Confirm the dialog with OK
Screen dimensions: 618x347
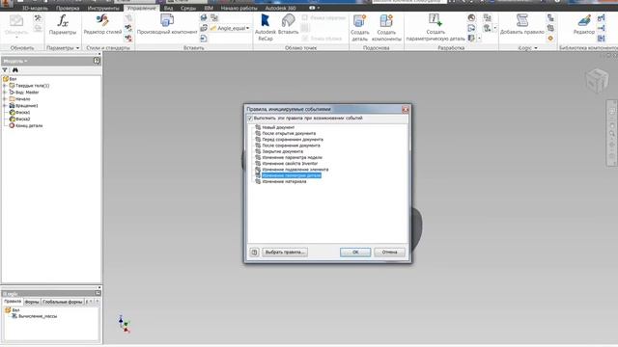pos(355,253)
